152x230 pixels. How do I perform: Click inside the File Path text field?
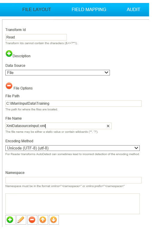(x=73, y=104)
